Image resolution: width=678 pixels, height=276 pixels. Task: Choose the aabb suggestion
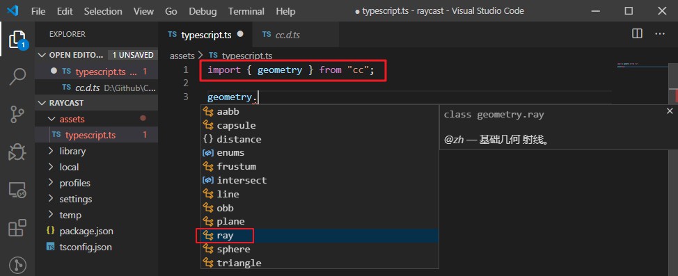pyautogui.click(x=320, y=111)
